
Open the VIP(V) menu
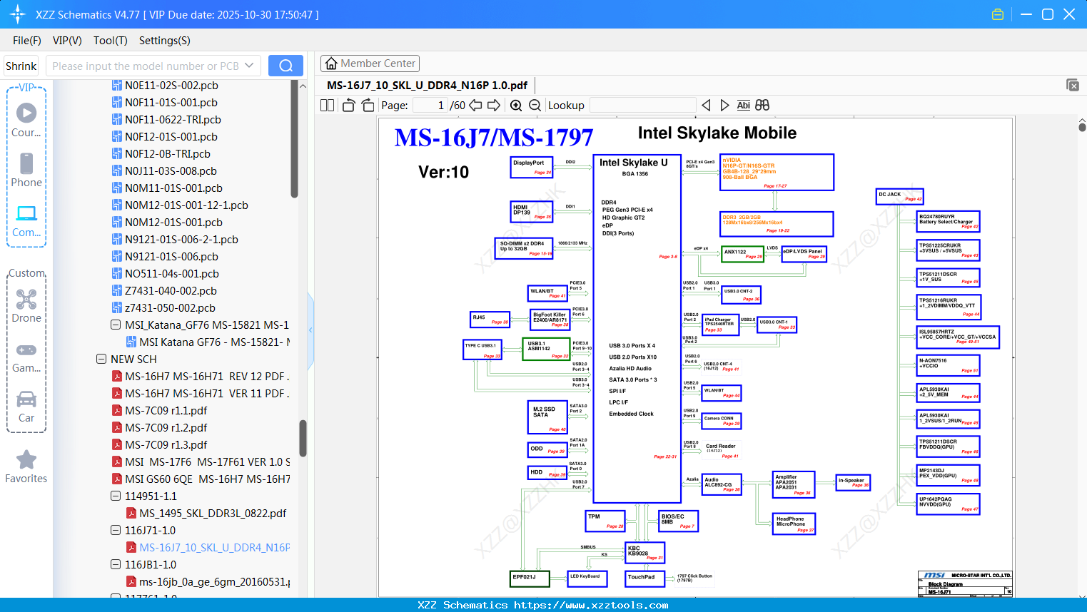67,41
